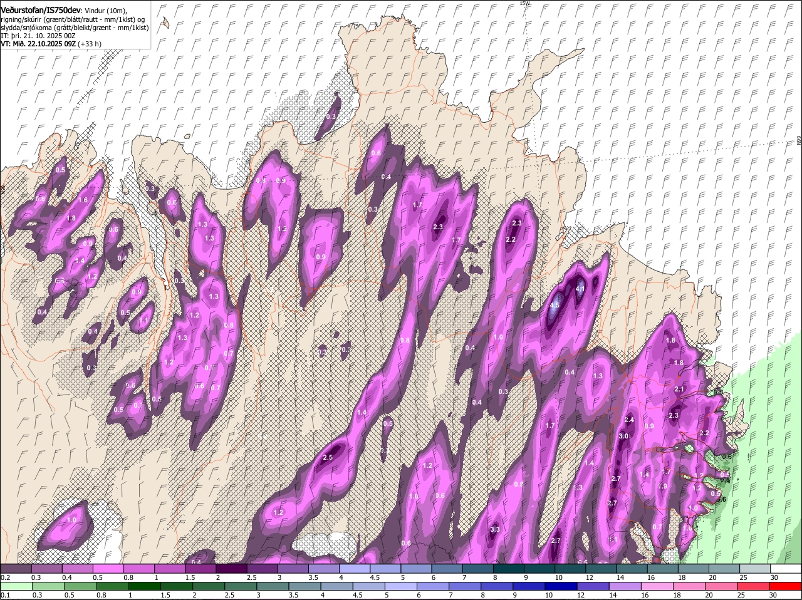Select the darkest purple swatch after 2 in upper scale
The height and width of the screenshot is (600, 802).
coord(232,569)
